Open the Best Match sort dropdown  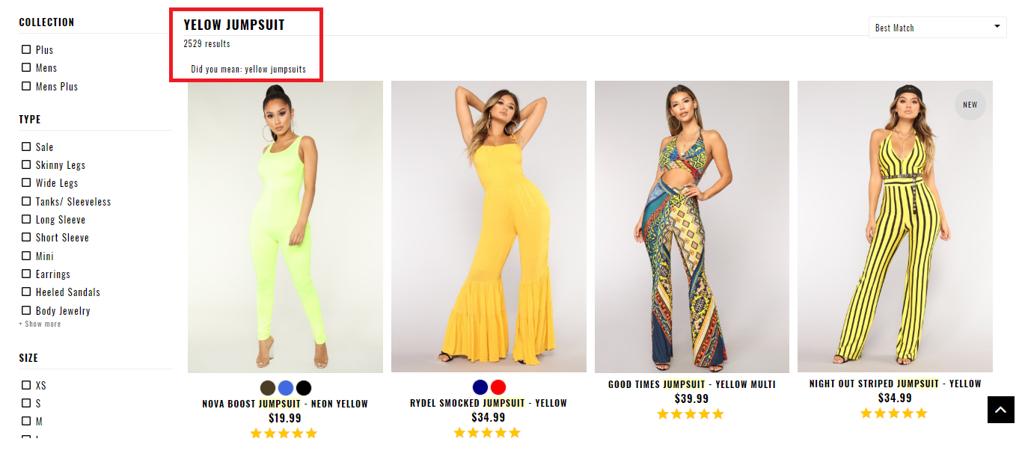pos(937,28)
